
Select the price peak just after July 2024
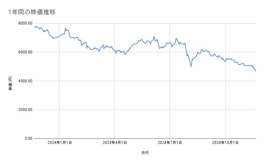coord(177,38)
